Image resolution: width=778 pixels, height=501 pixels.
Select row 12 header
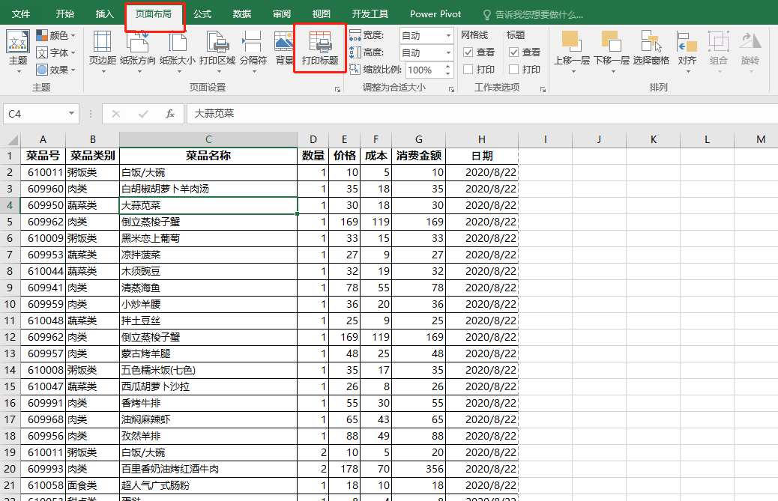[x=10, y=337]
